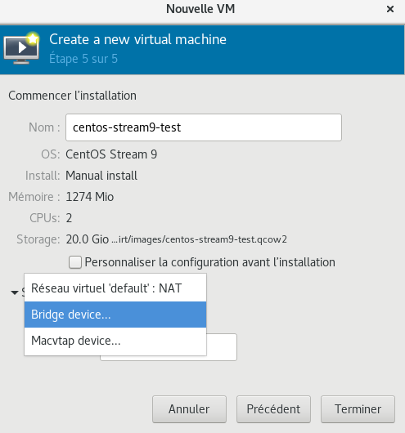Choose Macvtap device... from network list
Screen dimensions: 405x433
[x=115, y=341]
